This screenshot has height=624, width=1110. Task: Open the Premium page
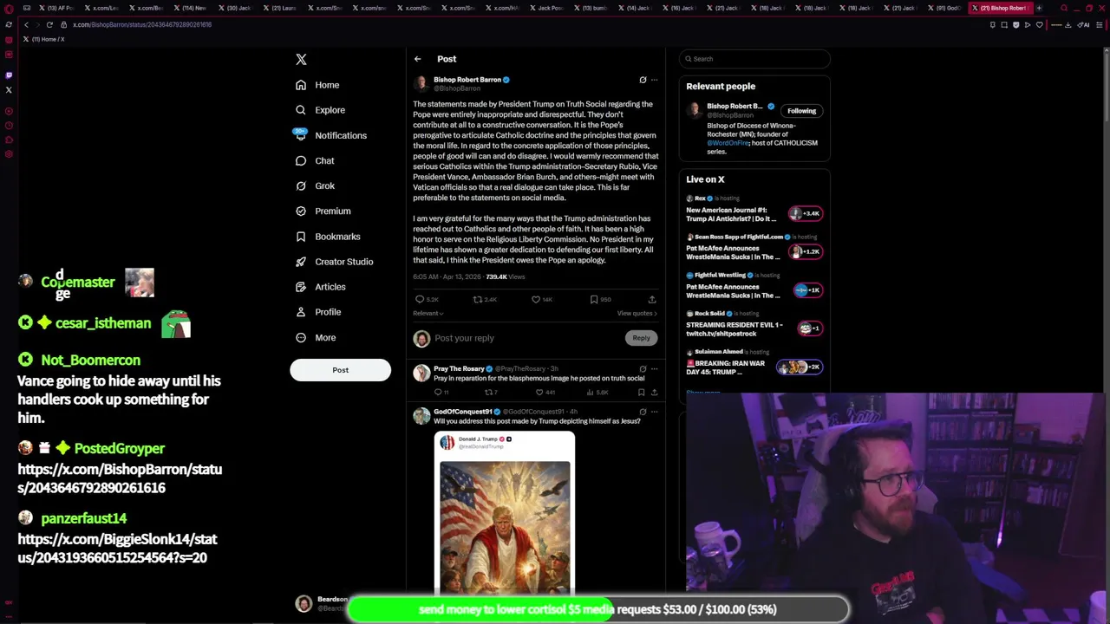point(323,211)
